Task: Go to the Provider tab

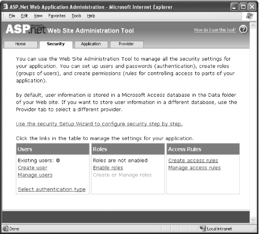Action: (126, 44)
